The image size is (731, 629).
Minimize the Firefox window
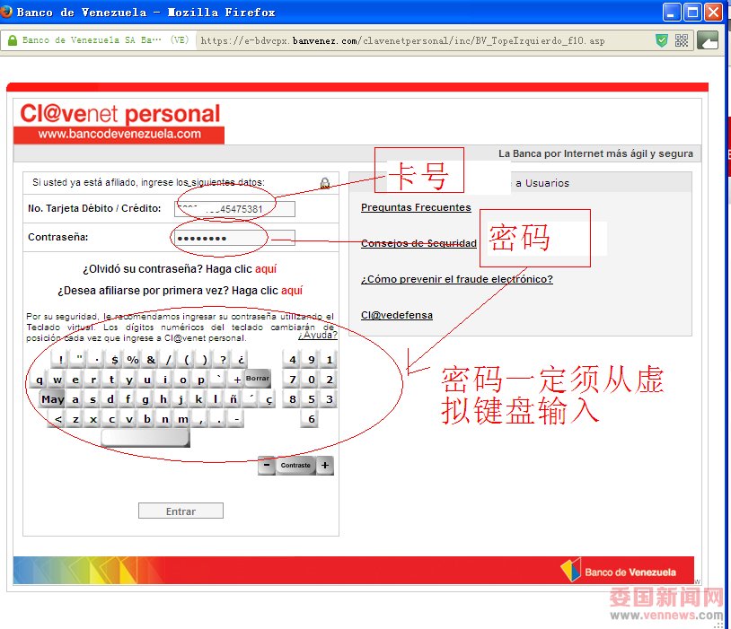(x=672, y=13)
